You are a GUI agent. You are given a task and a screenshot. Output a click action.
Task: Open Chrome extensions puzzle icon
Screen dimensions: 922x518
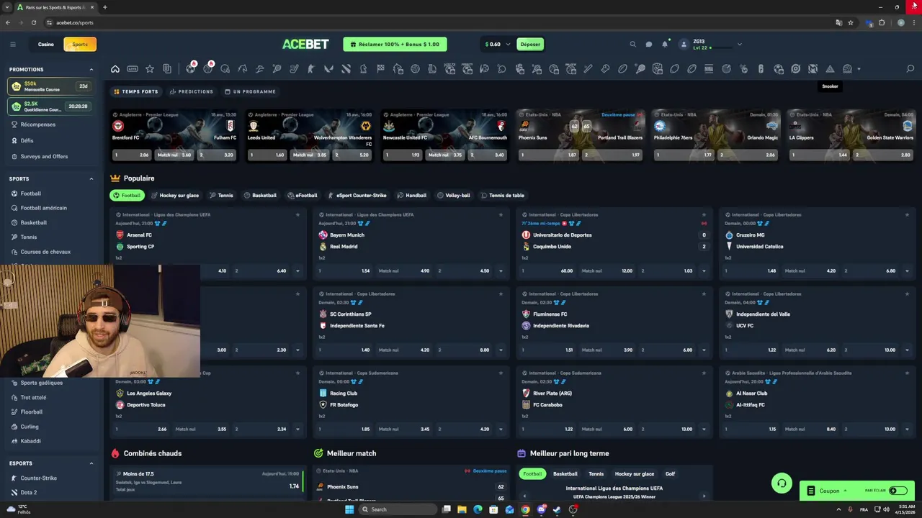coord(882,22)
